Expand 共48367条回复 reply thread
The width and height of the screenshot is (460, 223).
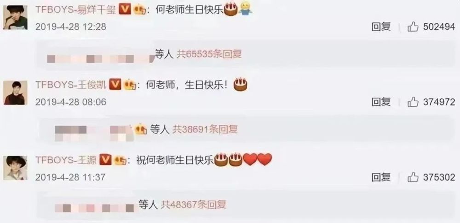point(194,205)
